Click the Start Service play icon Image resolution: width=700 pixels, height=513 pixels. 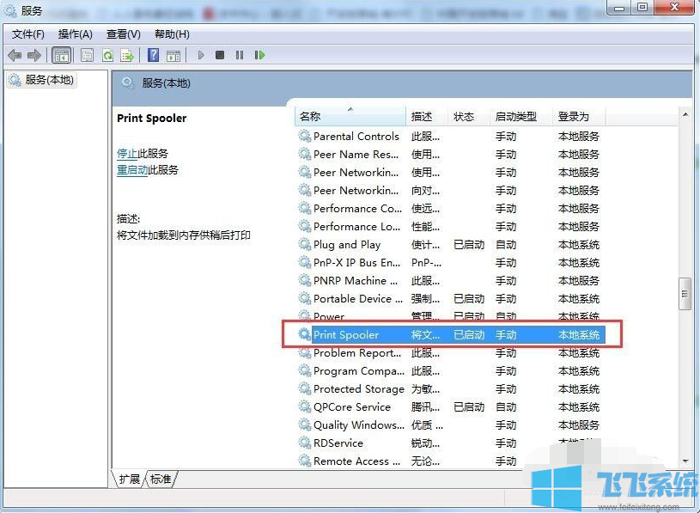coord(201,54)
